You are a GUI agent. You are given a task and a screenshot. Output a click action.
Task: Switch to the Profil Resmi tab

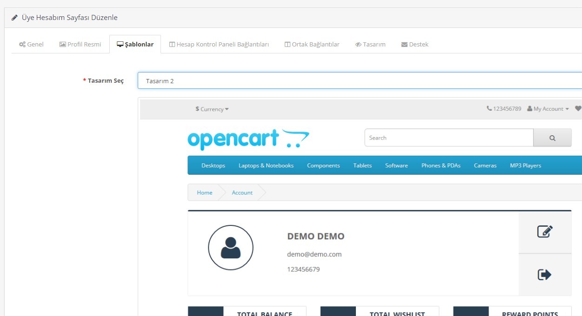pyautogui.click(x=80, y=45)
